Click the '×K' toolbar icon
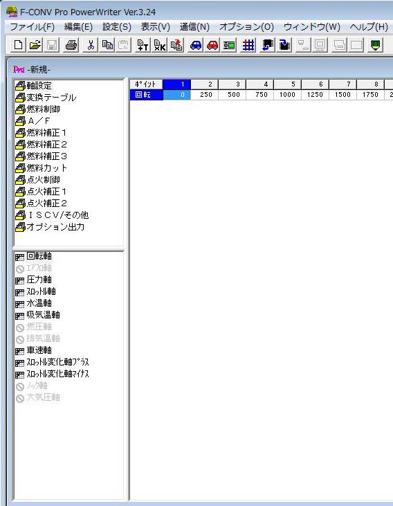 point(160,45)
